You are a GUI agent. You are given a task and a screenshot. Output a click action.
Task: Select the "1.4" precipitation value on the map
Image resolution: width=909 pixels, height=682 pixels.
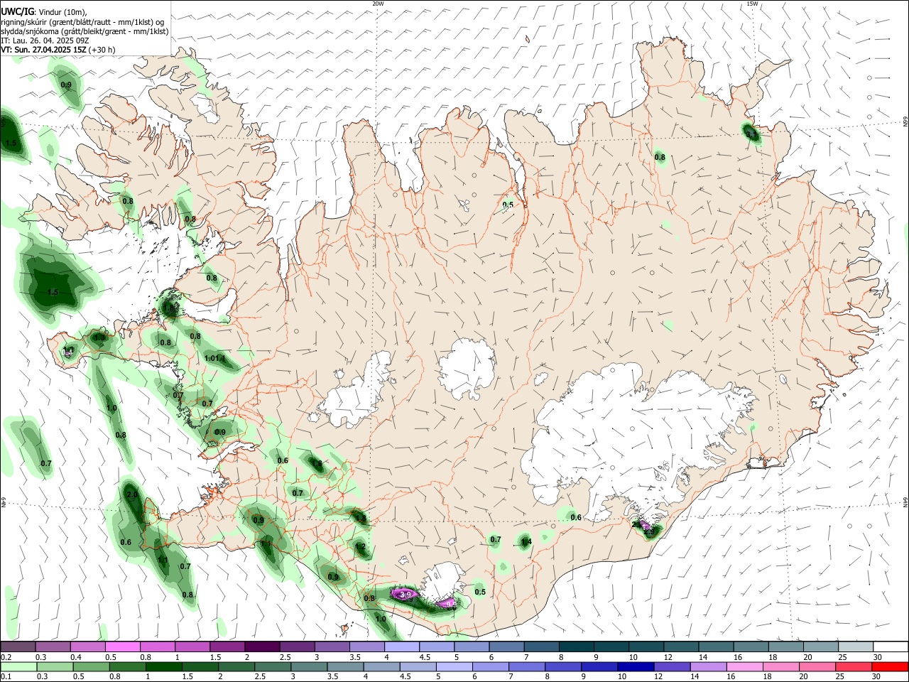526,542
